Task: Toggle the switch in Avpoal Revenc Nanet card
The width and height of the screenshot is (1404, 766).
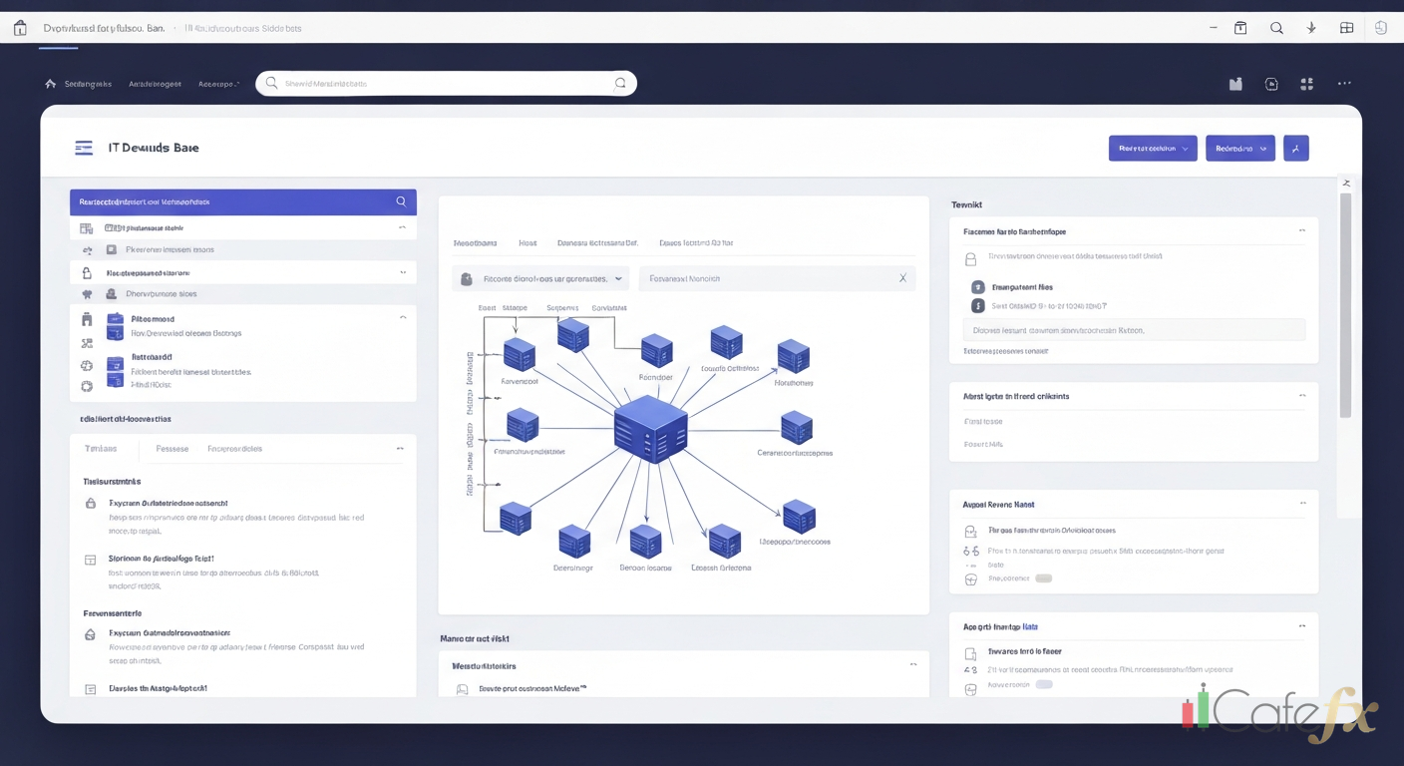Action: [1043, 578]
